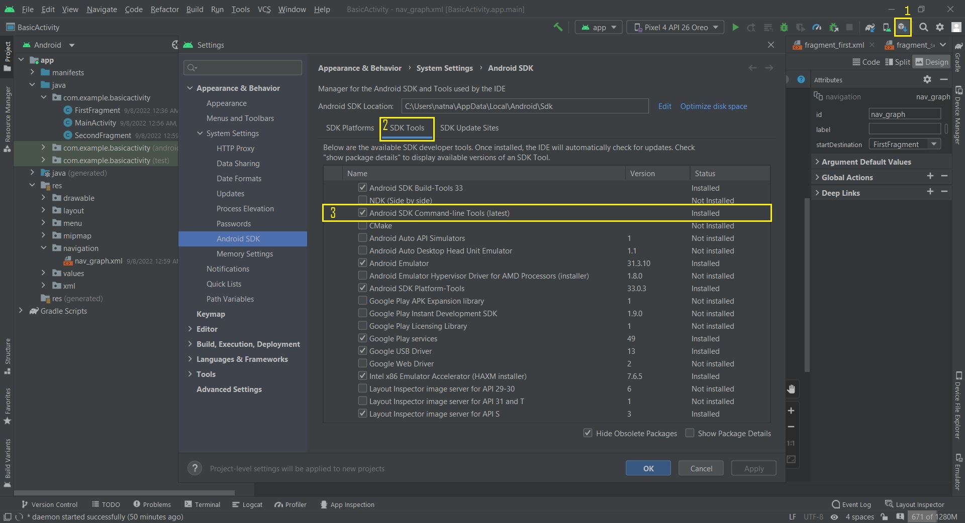This screenshot has height=523, width=965.
Task: Click the Make Project hammer icon
Action: point(557,27)
